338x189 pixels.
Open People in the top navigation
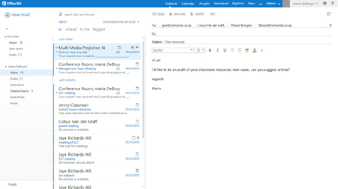[204, 4]
